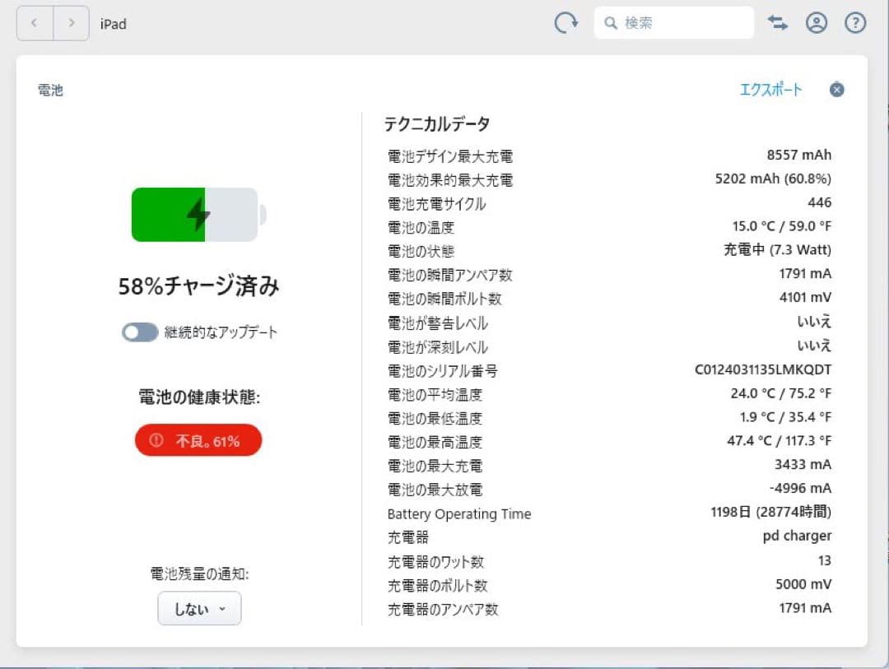Click the charging lightning bolt symbol
Screen dimensions: 889x669
[x=197, y=213]
